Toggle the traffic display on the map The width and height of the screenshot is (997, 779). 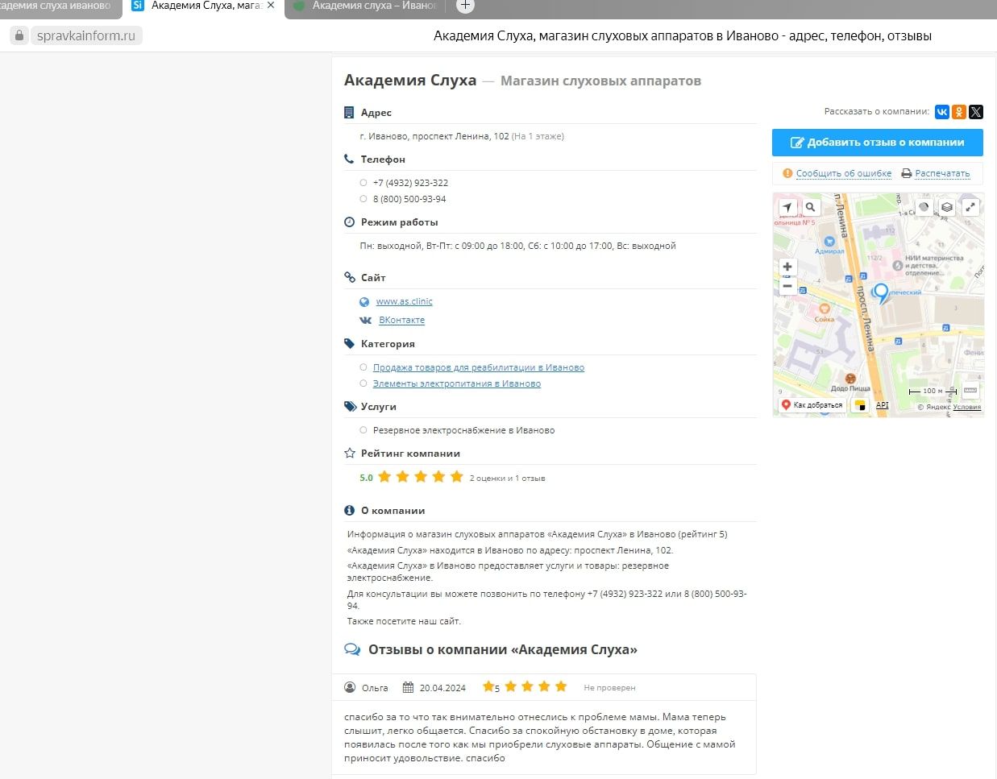(x=924, y=207)
